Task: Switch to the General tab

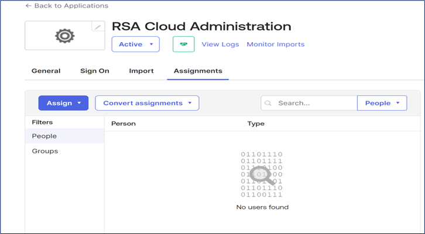Action: [46, 71]
